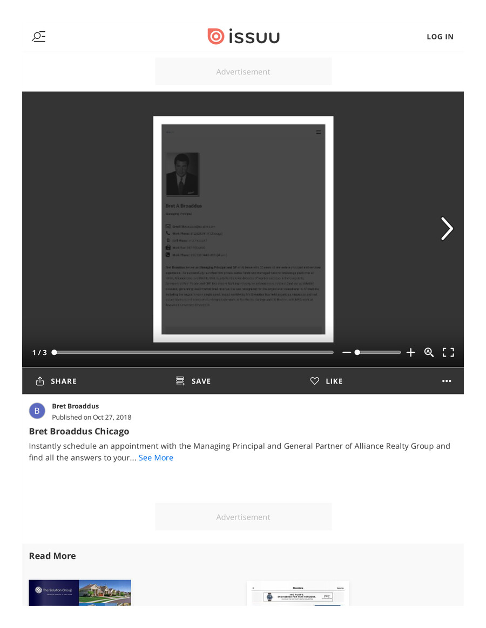The width and height of the screenshot is (486, 628).
Task: Click the document page preview
Action: pos(243,229)
